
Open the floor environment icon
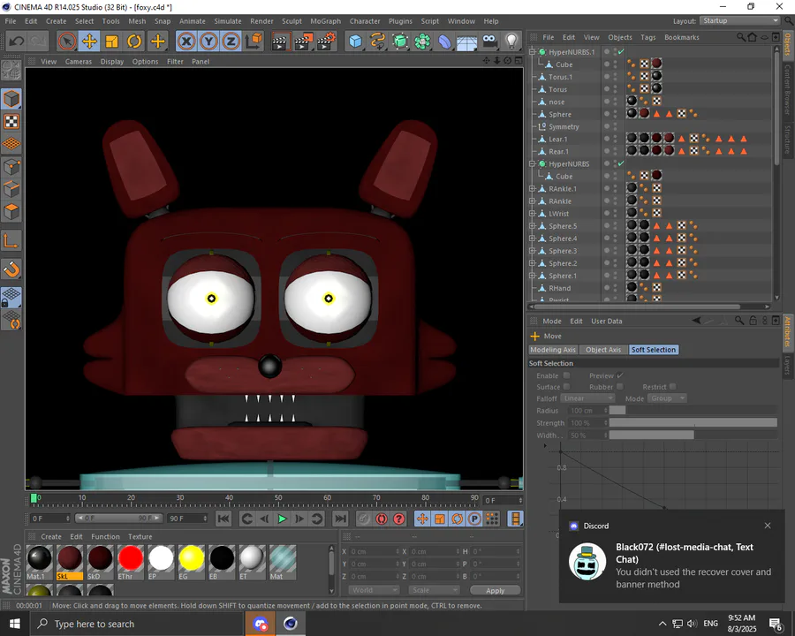467,42
